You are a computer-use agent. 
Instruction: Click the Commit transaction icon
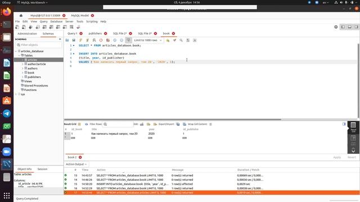[x=115, y=40]
